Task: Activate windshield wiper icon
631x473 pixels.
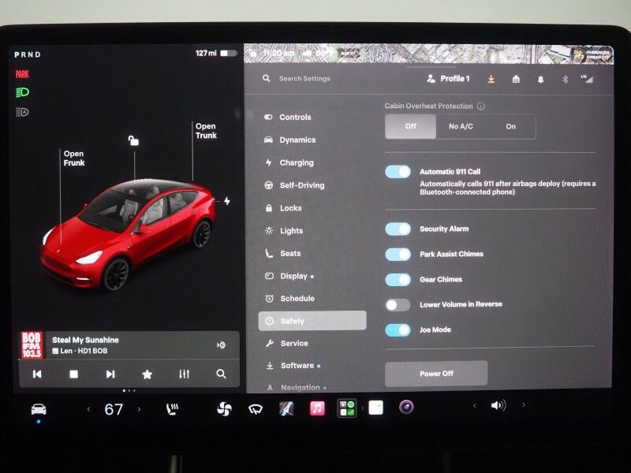Action: coord(256,409)
